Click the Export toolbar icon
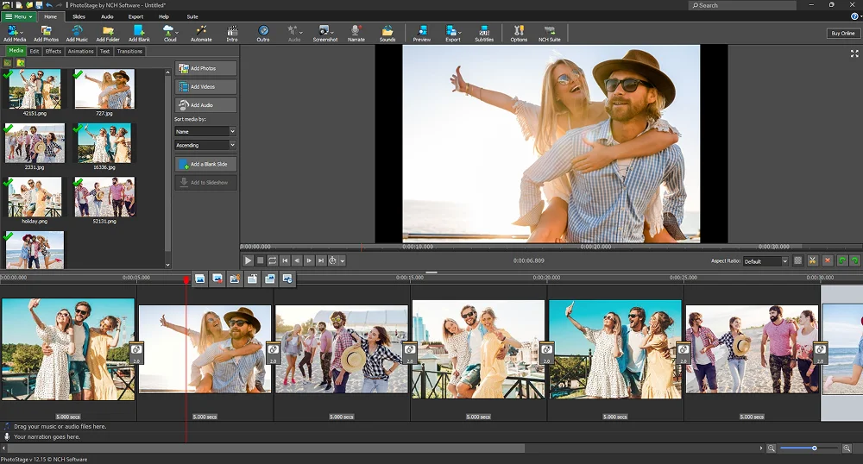 (453, 33)
